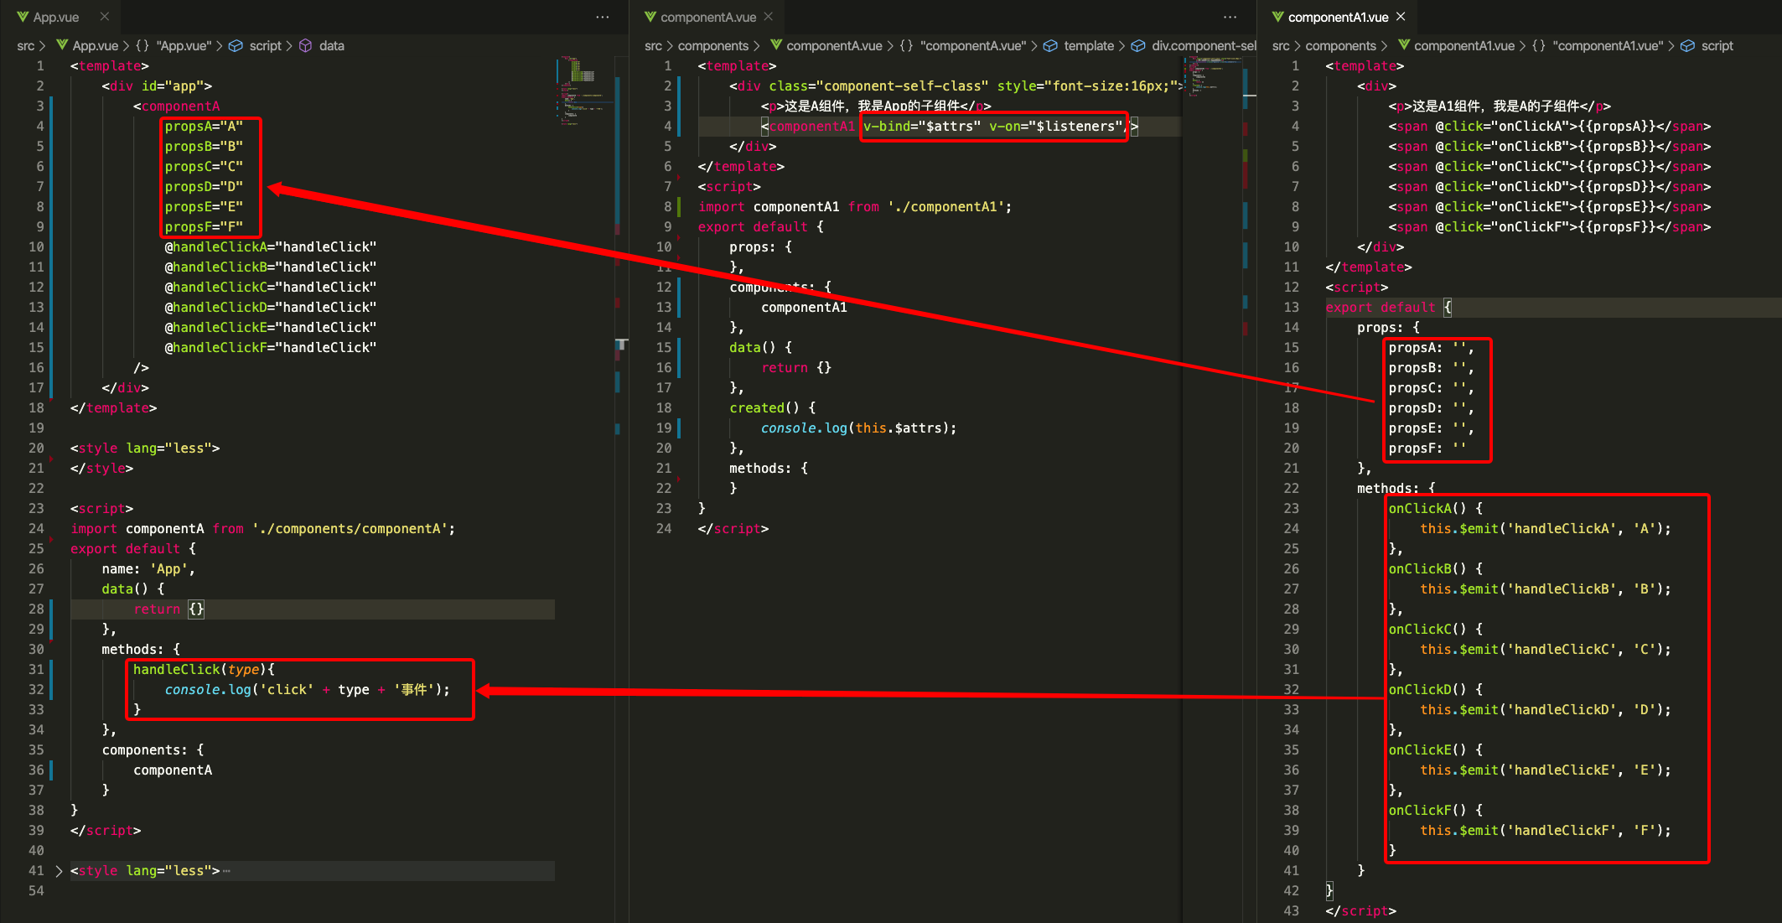Click the {} icon before "componentA1.vue" breadcrumb

[1538, 46]
